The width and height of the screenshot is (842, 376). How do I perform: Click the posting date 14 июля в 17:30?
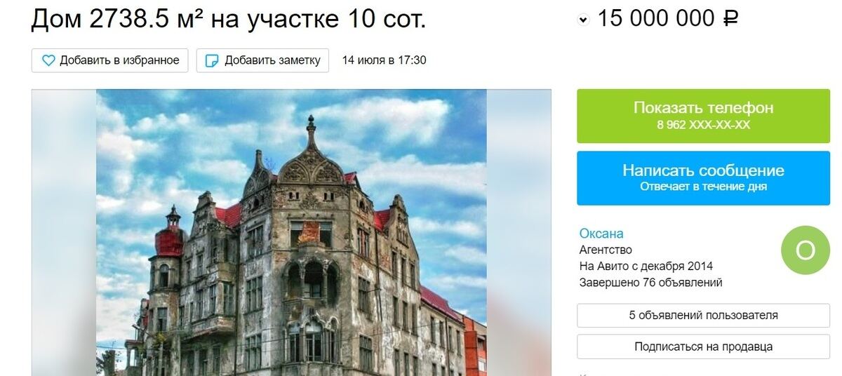tap(384, 60)
